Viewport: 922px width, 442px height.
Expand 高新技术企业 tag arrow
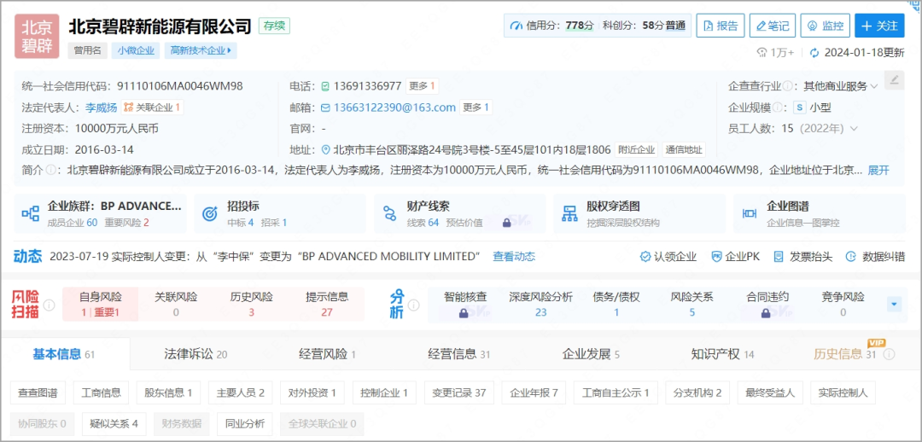click(229, 50)
